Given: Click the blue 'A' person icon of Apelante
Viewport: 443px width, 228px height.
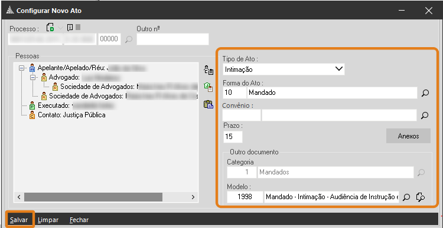Looking at the screenshot, I should click(32, 68).
